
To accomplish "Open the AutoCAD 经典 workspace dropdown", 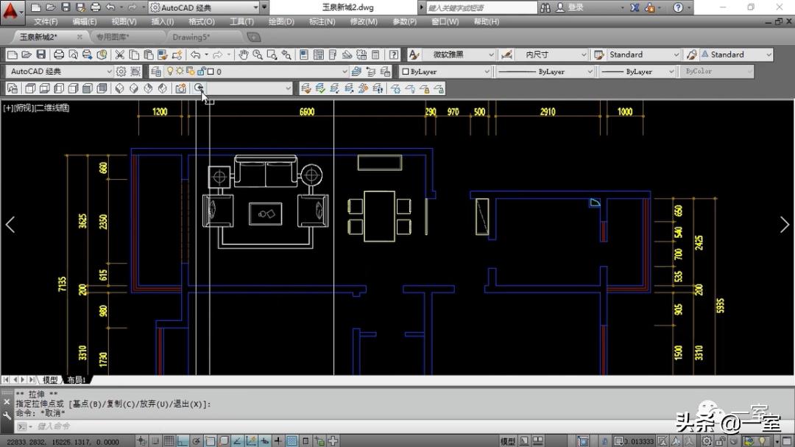I will (59, 71).
